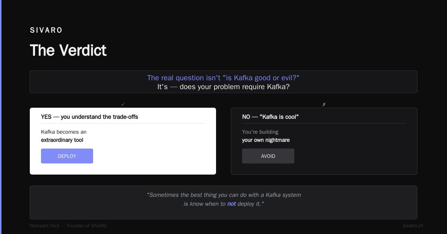Click "Kafka becomes an" text in white card
The width and height of the screenshot is (447, 234).
tap(64, 132)
